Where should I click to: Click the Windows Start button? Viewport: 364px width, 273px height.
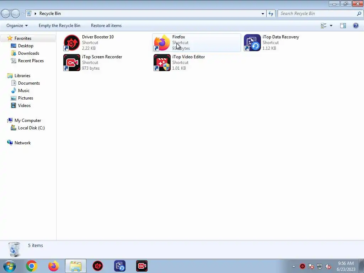(10, 266)
